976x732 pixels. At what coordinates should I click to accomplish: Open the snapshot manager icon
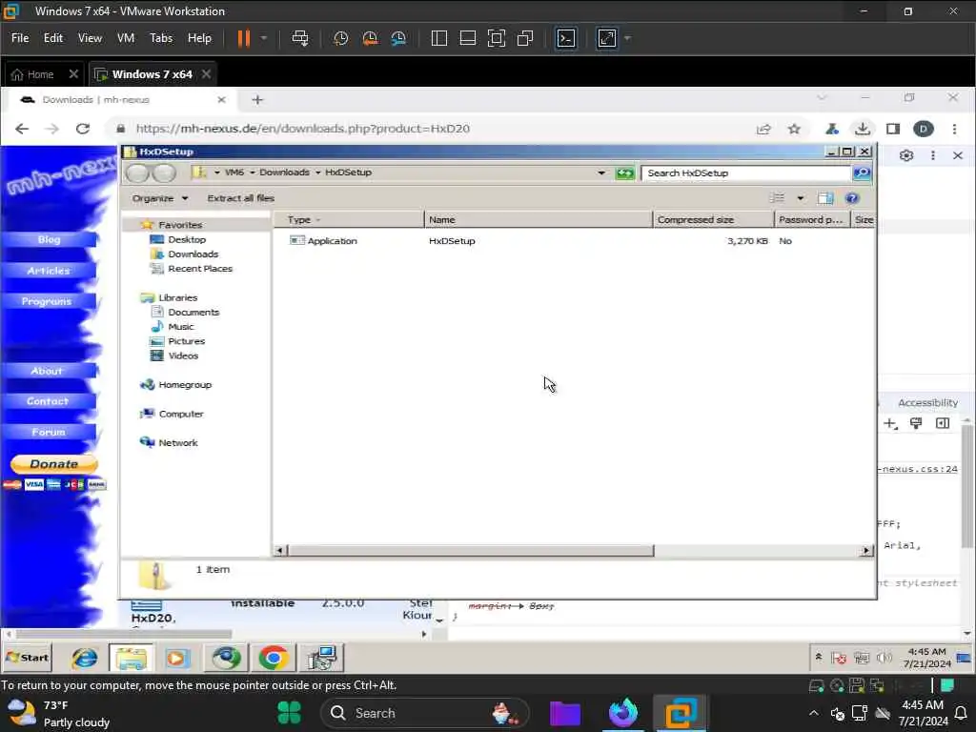(x=399, y=38)
